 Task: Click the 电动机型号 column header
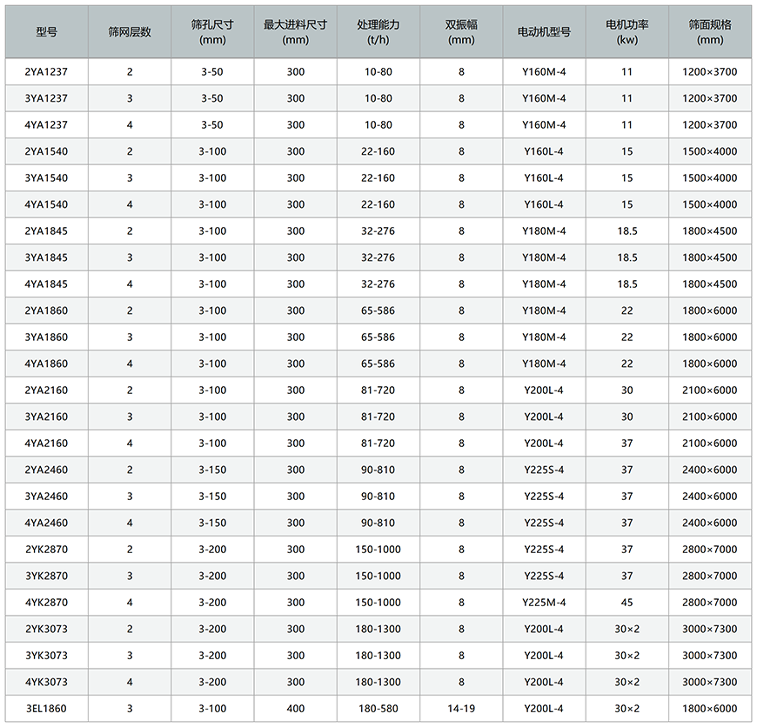click(544, 32)
